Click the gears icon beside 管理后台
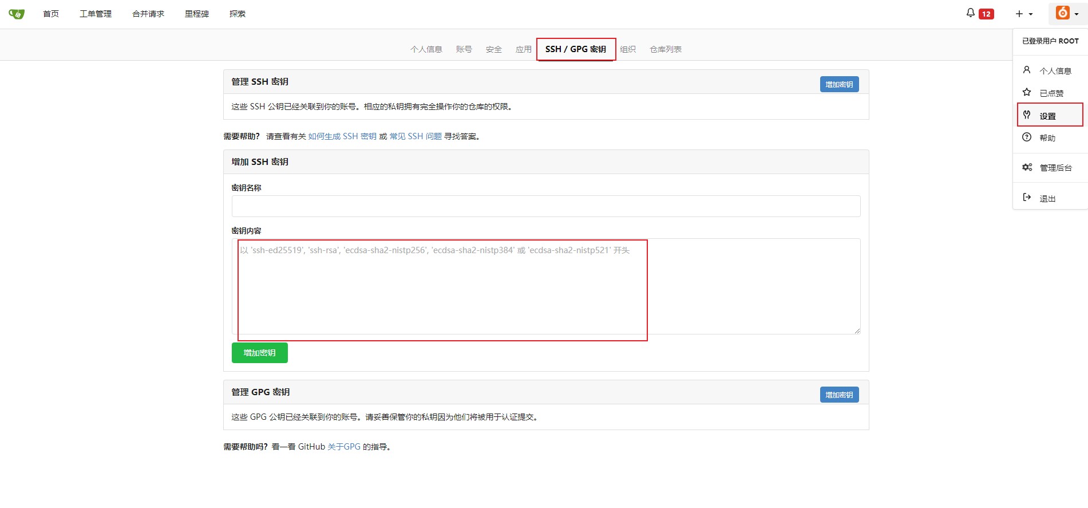The width and height of the screenshot is (1088, 508). [x=1027, y=167]
